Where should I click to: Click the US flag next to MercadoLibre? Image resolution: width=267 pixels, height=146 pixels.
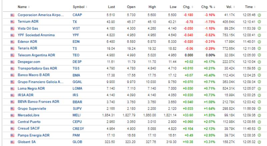[13, 115]
